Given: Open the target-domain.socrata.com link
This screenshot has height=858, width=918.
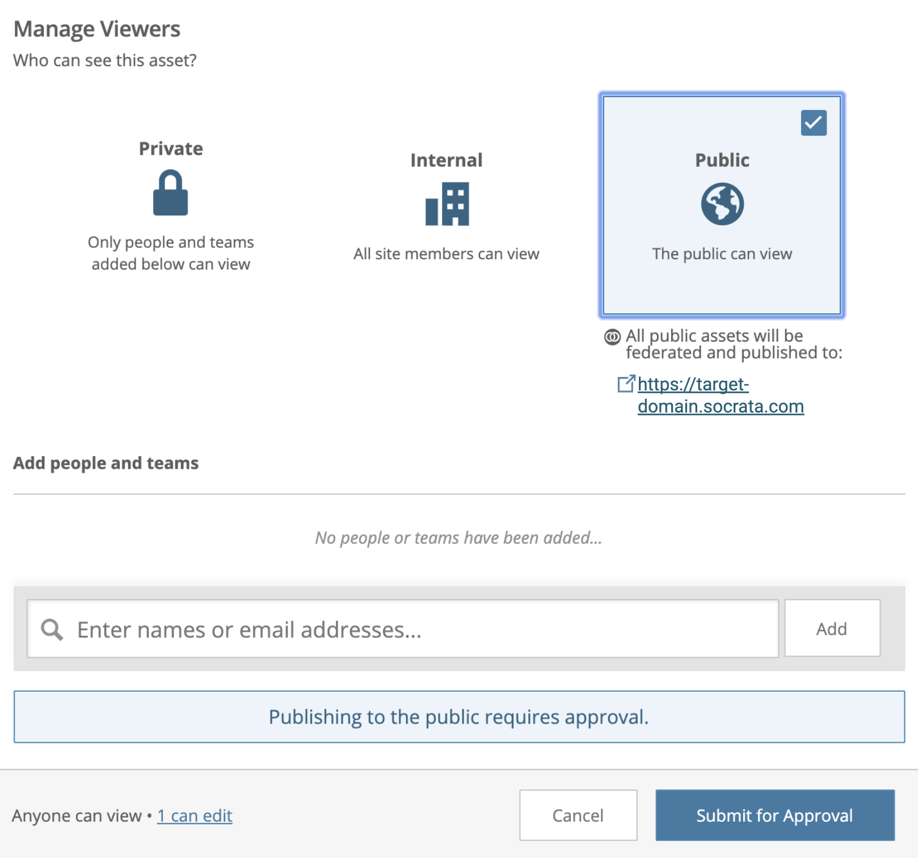Looking at the screenshot, I should coord(721,395).
